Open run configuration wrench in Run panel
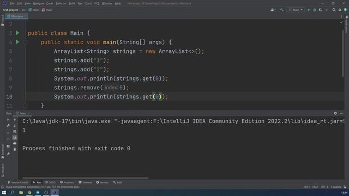 8,126
